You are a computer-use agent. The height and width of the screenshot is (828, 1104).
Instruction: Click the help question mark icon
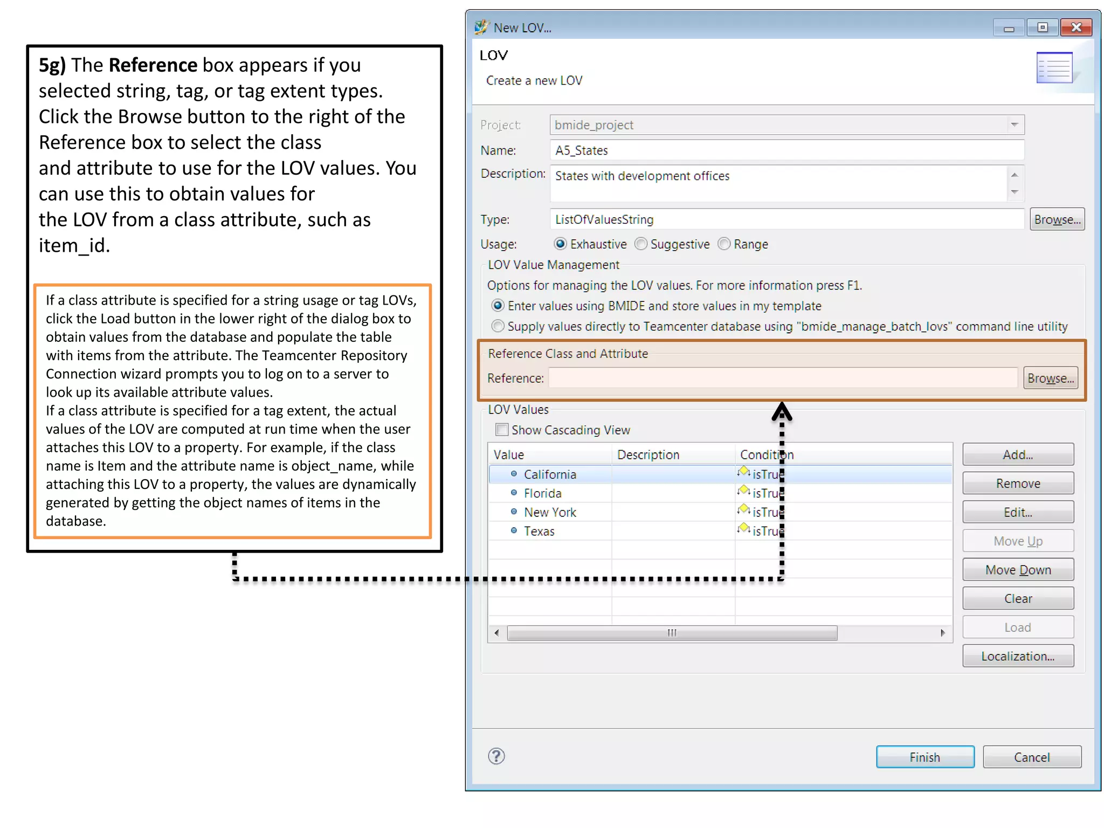[496, 756]
